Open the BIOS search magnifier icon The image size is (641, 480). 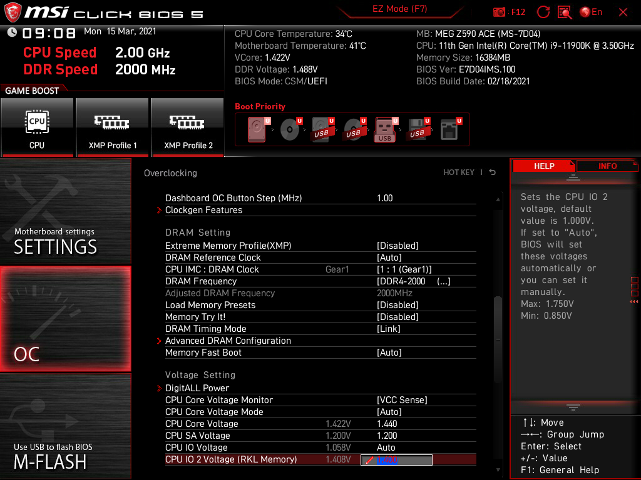click(565, 12)
